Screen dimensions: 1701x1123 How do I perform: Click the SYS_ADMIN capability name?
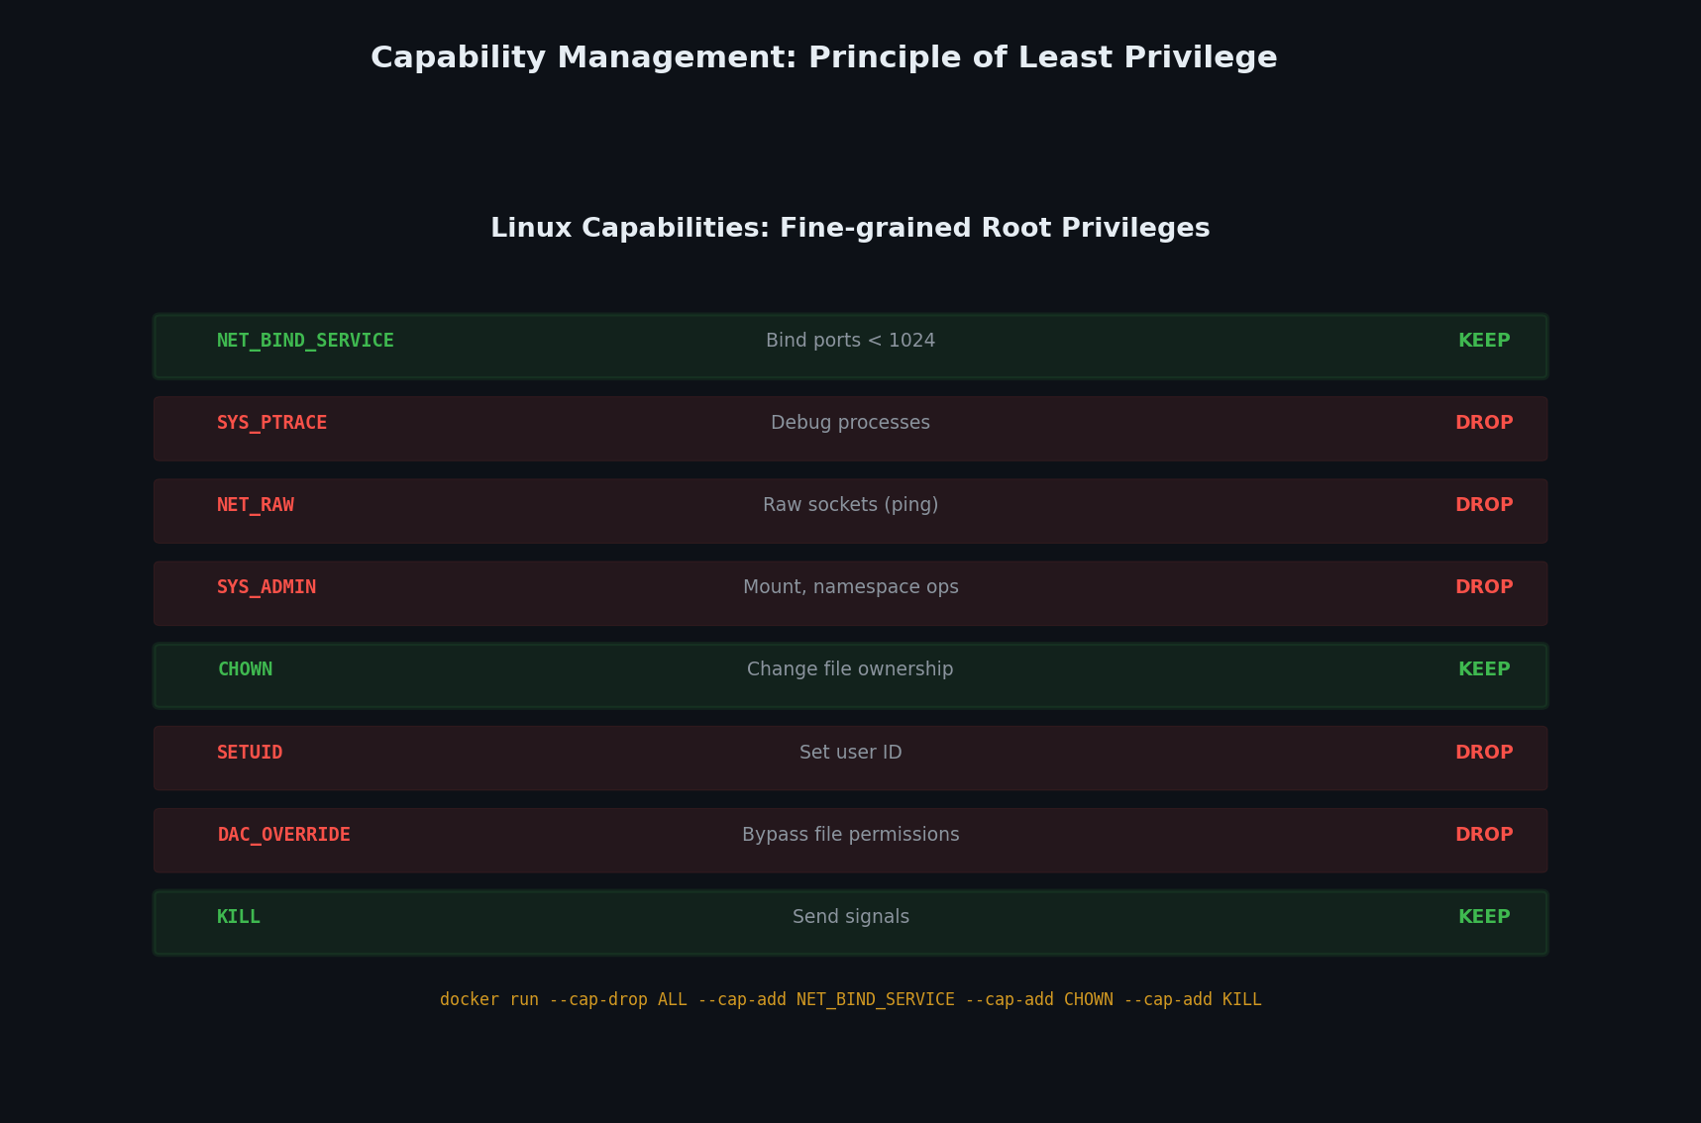tap(266, 587)
